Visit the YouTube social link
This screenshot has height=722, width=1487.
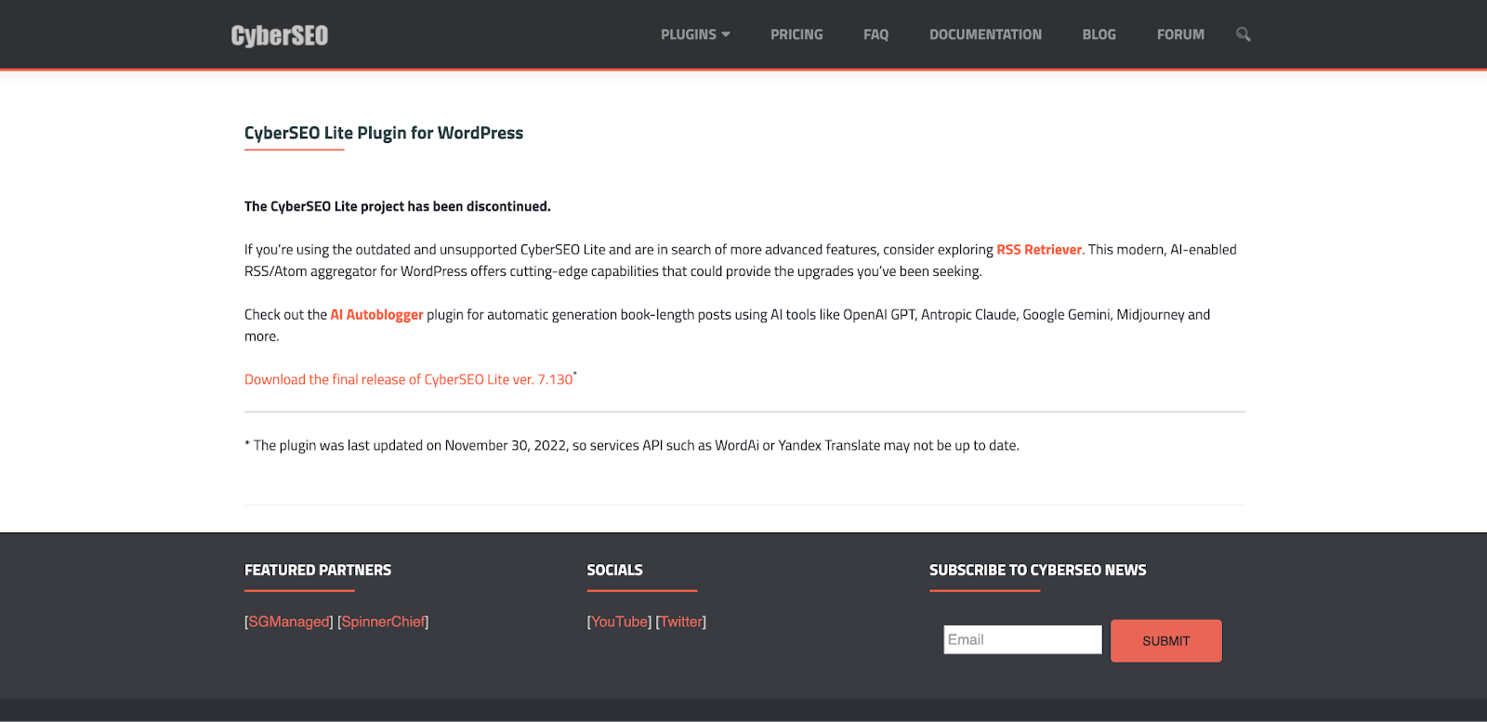619,622
